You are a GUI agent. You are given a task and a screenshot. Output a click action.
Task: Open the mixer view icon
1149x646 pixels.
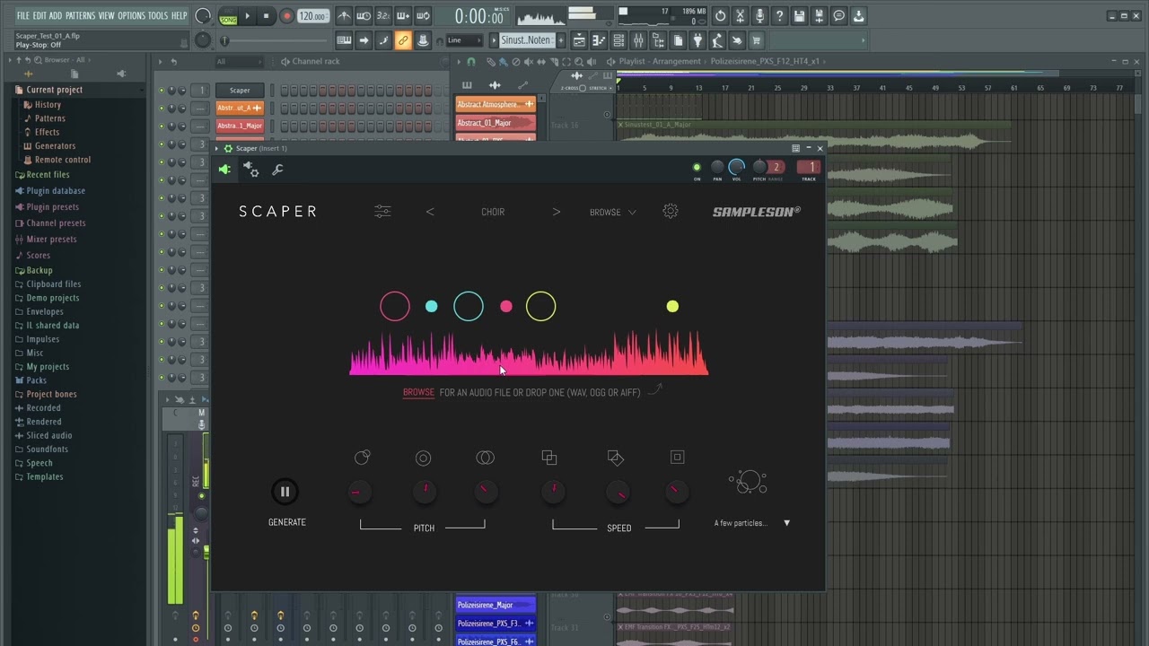click(638, 40)
